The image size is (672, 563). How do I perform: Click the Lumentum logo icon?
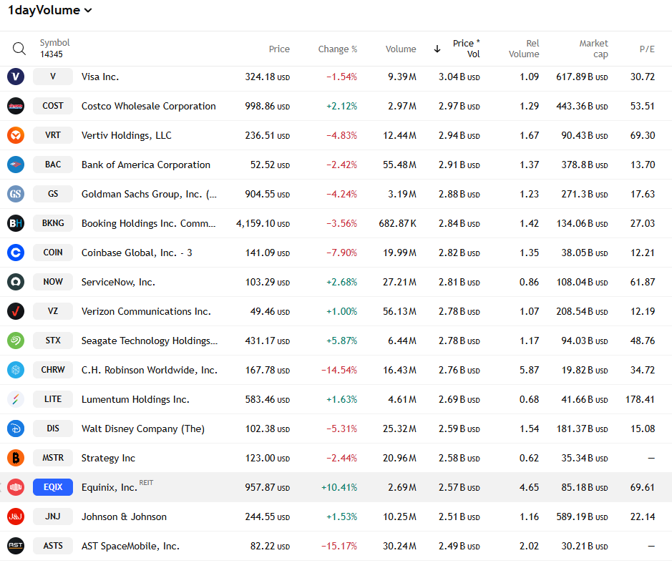16,399
